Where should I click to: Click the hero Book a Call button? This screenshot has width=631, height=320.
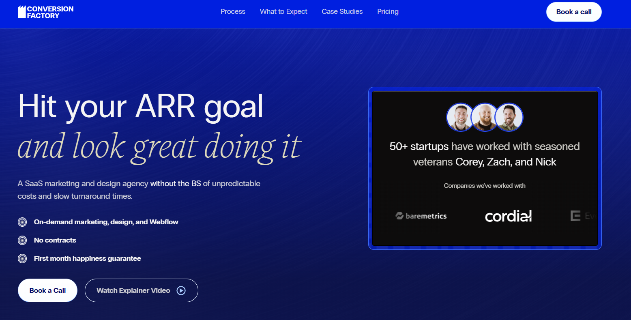coord(47,290)
